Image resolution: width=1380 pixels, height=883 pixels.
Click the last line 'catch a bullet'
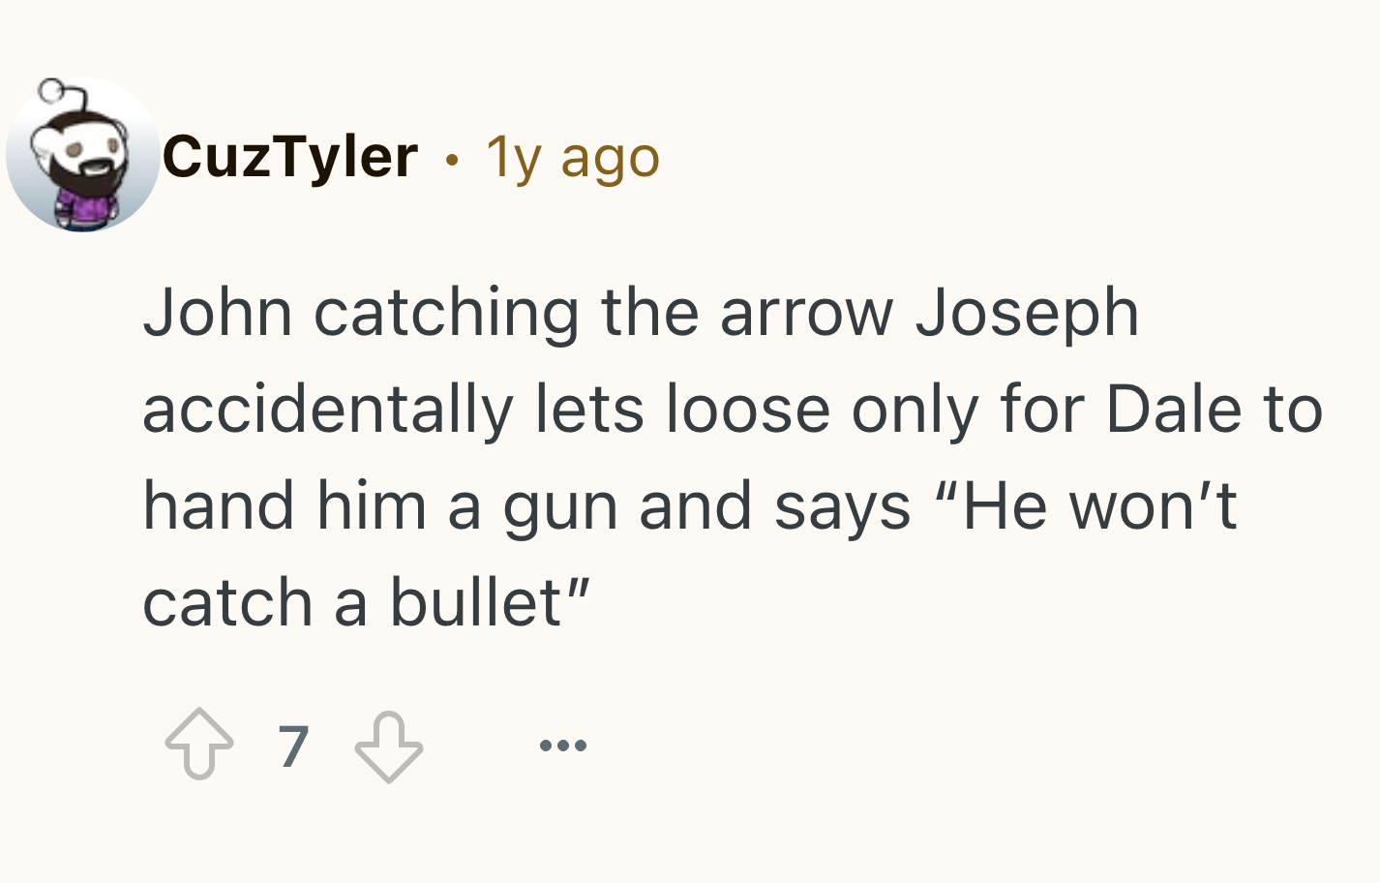point(366,601)
